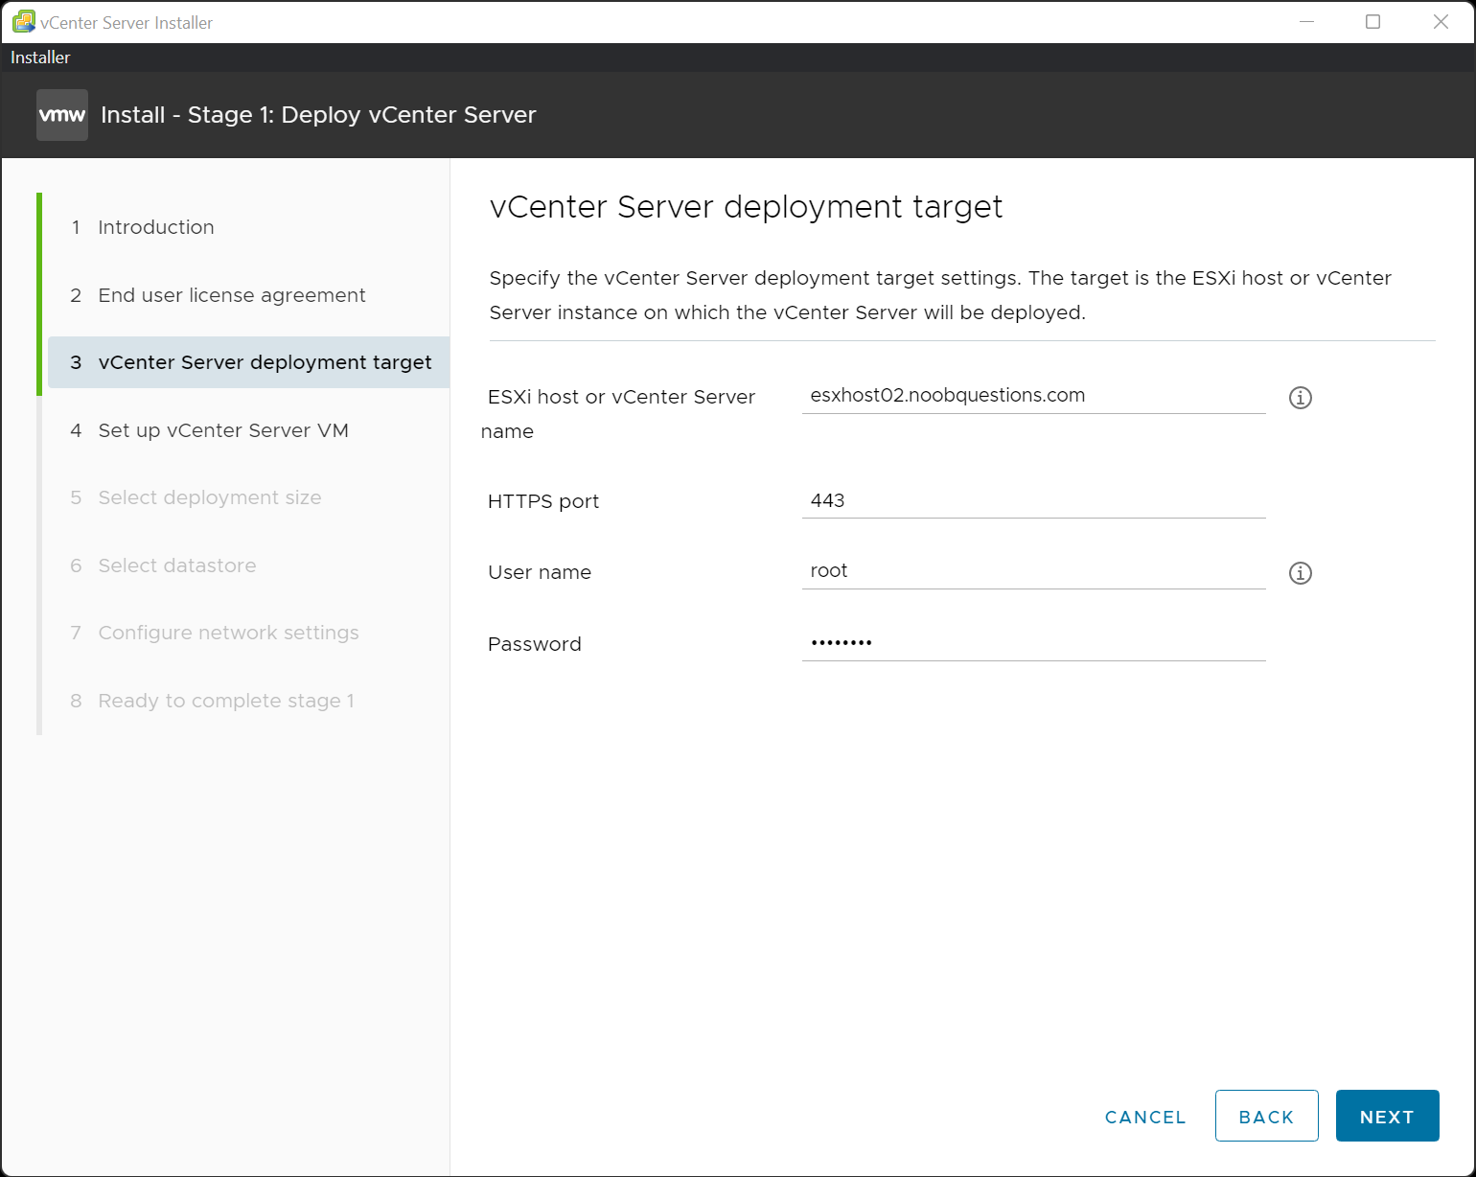Open the Installer menu
The image size is (1476, 1177).
coord(39,57)
